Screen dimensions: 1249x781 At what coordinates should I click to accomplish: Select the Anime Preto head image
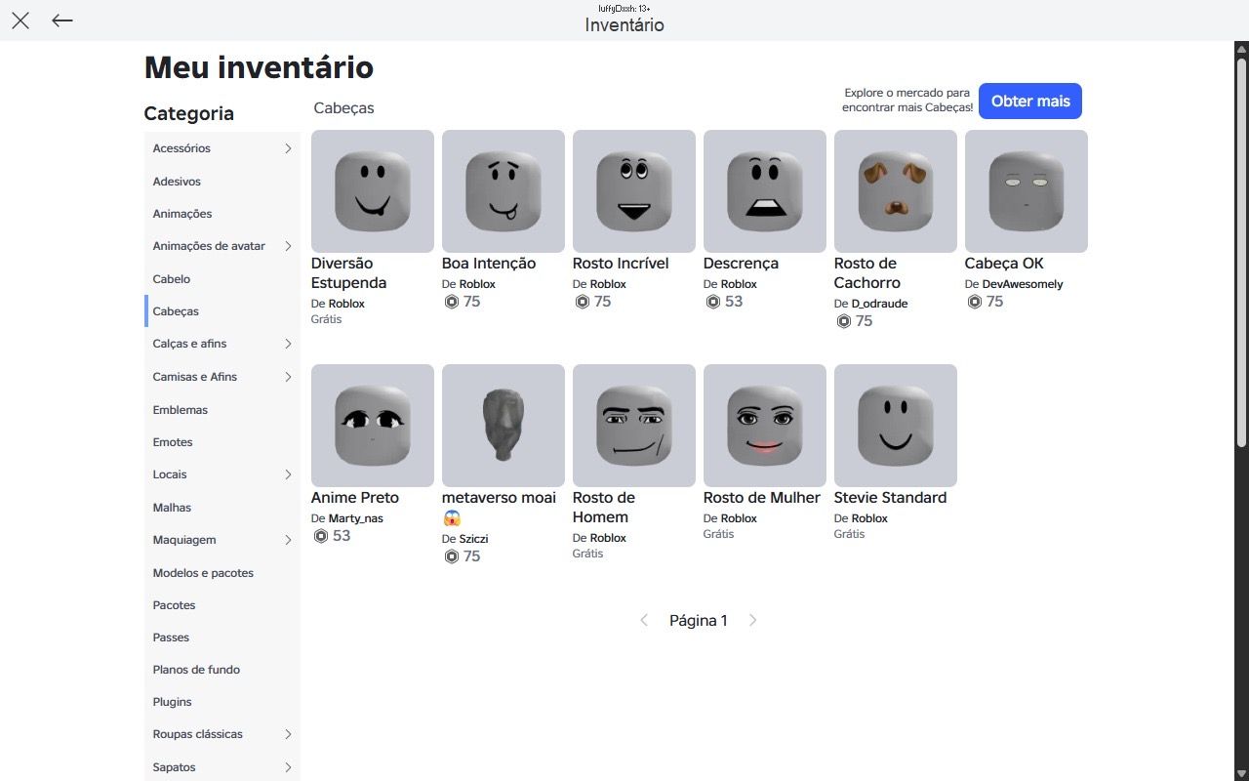point(373,426)
